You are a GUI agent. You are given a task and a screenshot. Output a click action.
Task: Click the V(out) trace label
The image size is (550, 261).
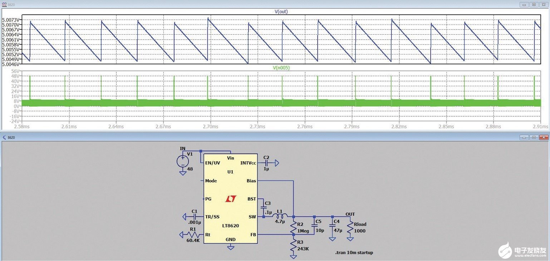point(281,12)
